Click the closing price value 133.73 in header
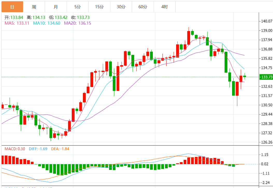The width and height of the screenshot is (273, 188). coord(83,17)
